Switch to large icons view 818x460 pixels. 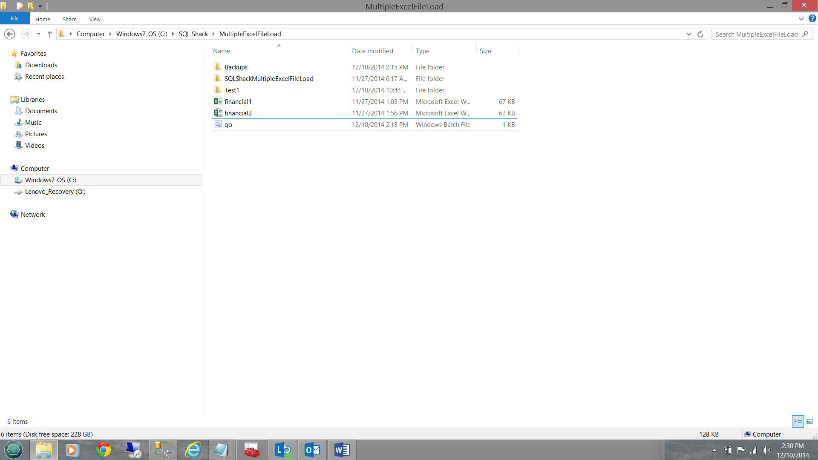(x=809, y=421)
